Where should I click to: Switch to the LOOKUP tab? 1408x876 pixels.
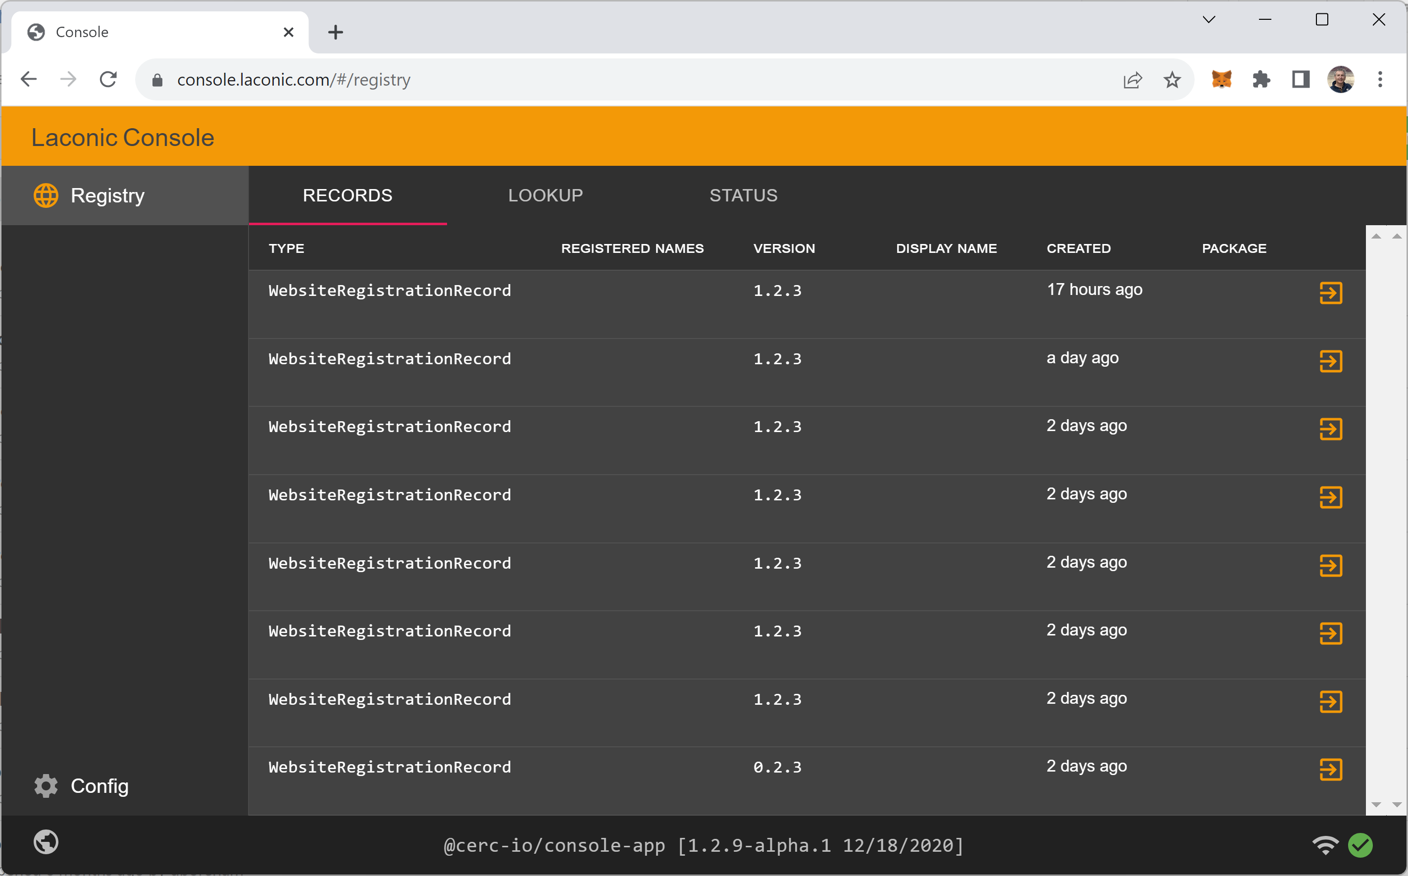(x=545, y=195)
